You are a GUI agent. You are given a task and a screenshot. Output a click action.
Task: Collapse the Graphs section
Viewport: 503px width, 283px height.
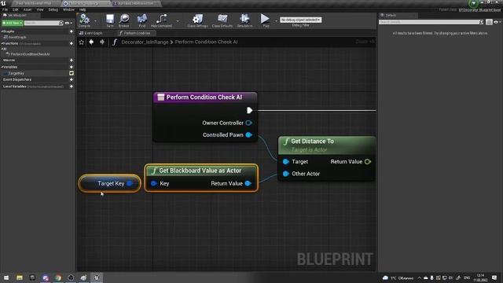2,31
